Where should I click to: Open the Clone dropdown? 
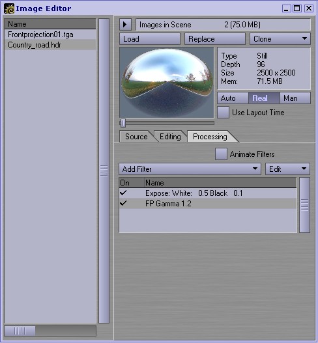(280, 39)
